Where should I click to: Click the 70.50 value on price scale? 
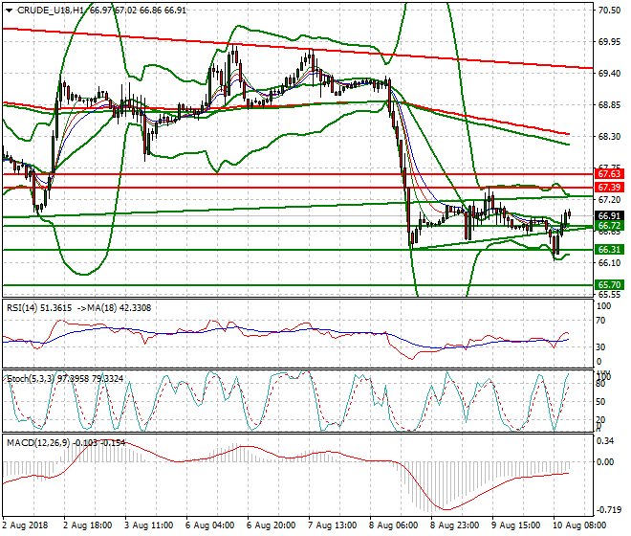[610, 11]
